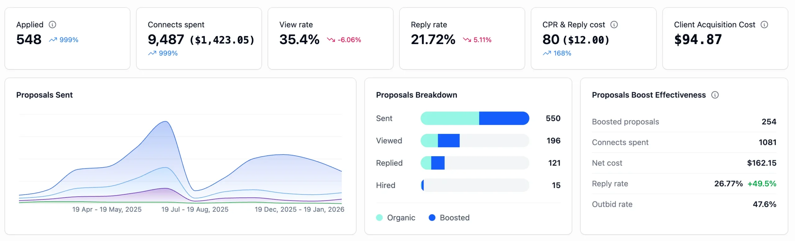This screenshot has width=795, height=241.
Task: Click the 19 Apr - 19 May, 2025 axis label
Action: pyautogui.click(x=107, y=210)
